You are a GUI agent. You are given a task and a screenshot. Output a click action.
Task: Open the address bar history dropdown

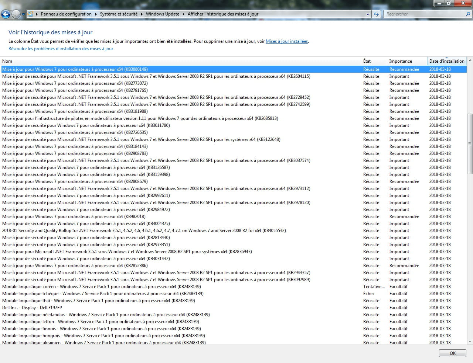(x=368, y=14)
